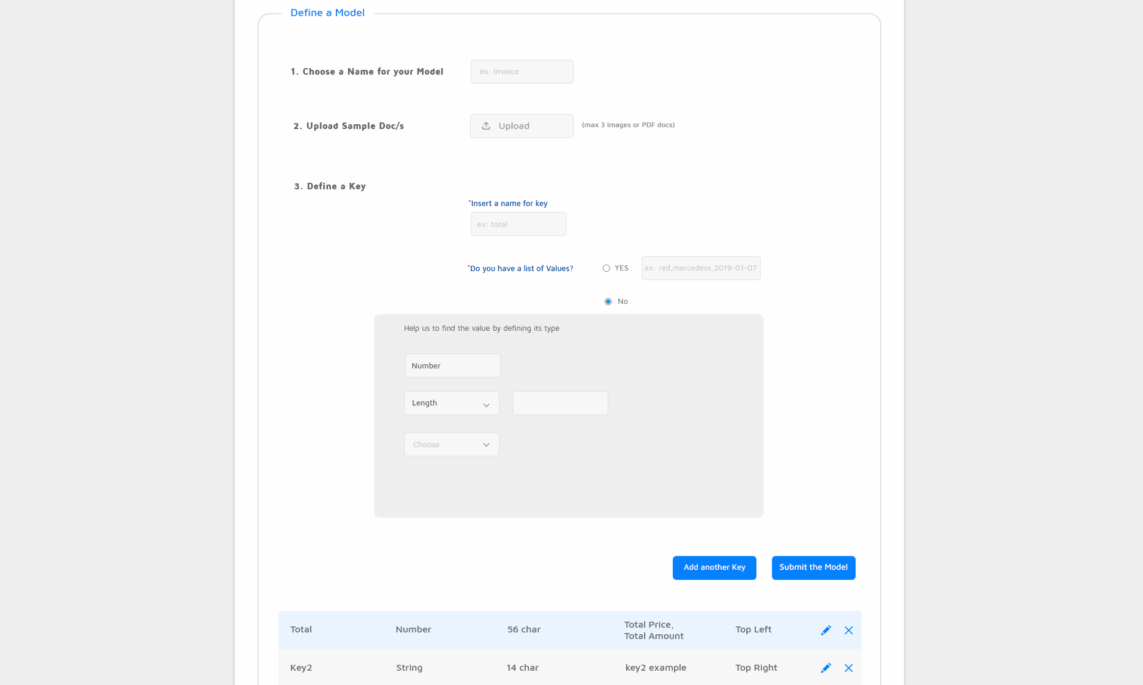This screenshot has width=1143, height=685.
Task: Edit the Key2 entry with its pencil icon
Action: click(826, 668)
